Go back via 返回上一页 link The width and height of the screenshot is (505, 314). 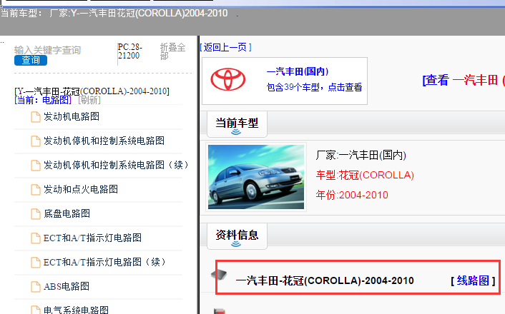(x=225, y=48)
